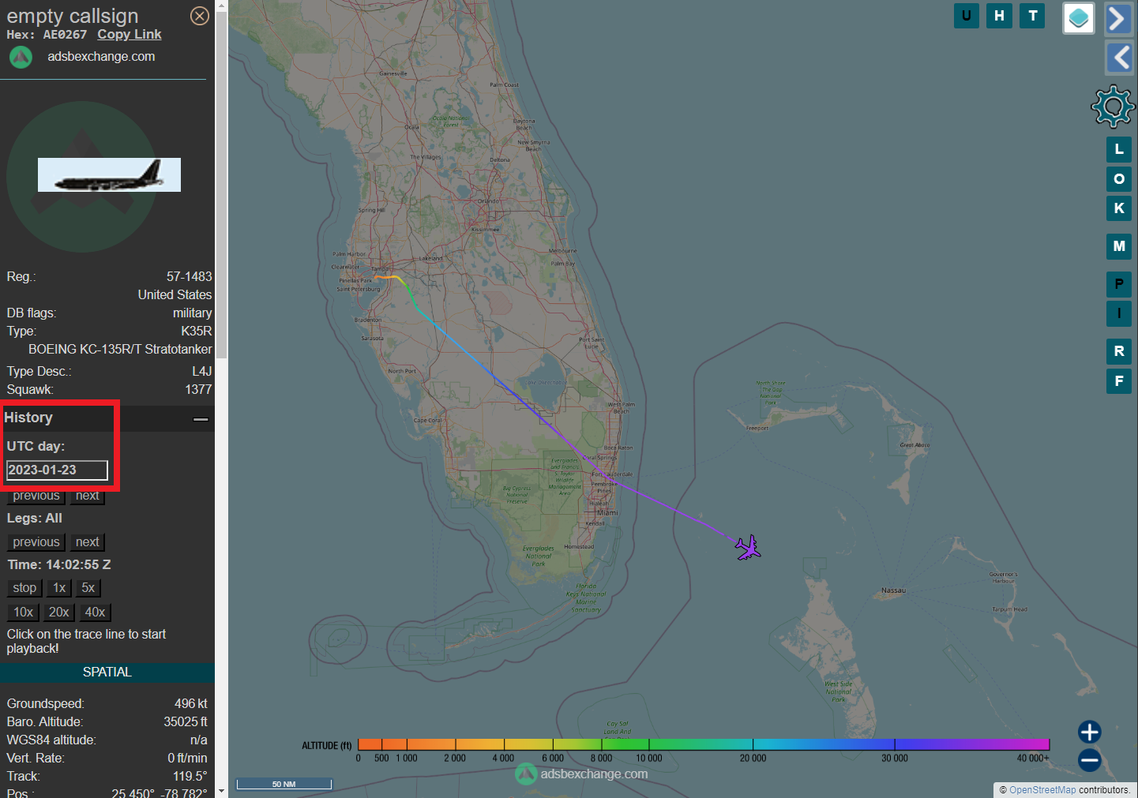Click the Hex AE0267 text
1138x798 pixels.
[x=47, y=35]
